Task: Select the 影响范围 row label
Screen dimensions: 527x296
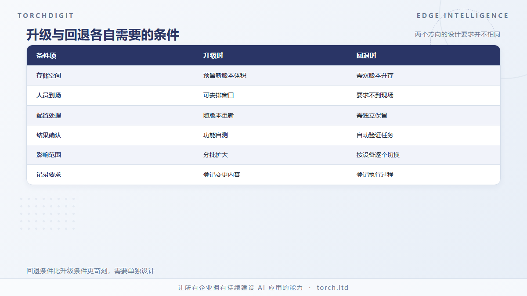Action: coord(49,155)
